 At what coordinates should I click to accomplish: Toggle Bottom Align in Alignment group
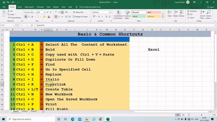(62, 12)
